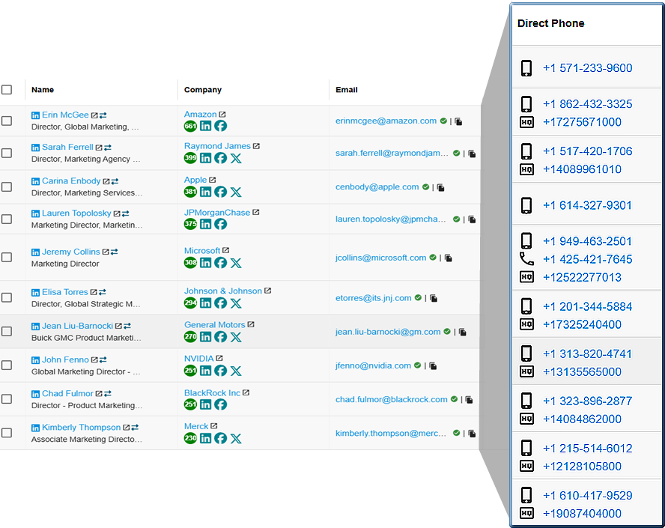This screenshot has height=528, width=665.
Task: Sort by the Company column header
Action: (x=203, y=90)
